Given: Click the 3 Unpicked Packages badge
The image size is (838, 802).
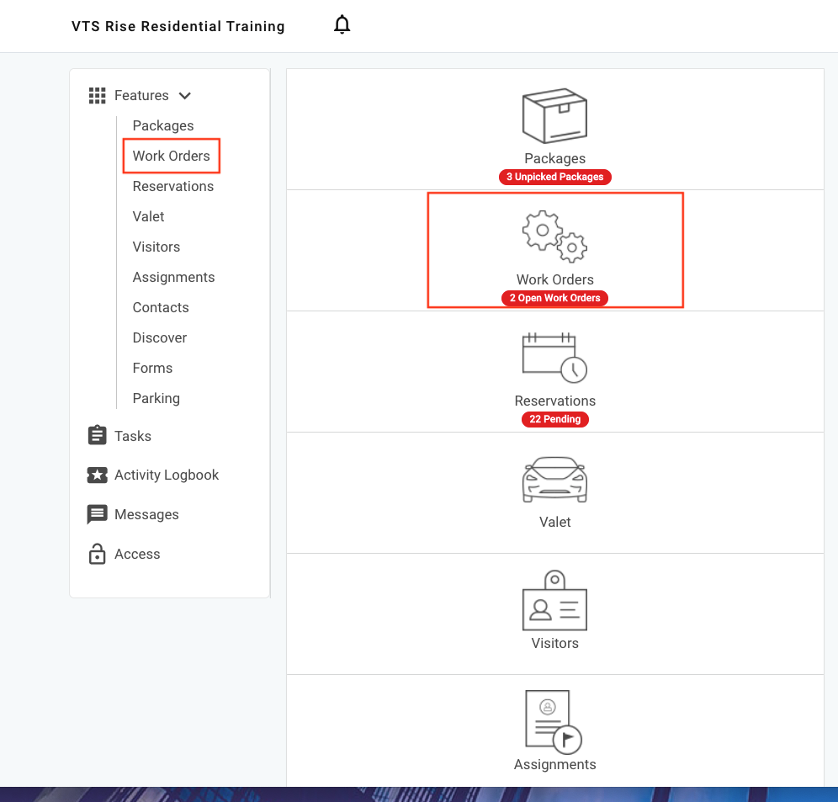Looking at the screenshot, I should pos(554,177).
